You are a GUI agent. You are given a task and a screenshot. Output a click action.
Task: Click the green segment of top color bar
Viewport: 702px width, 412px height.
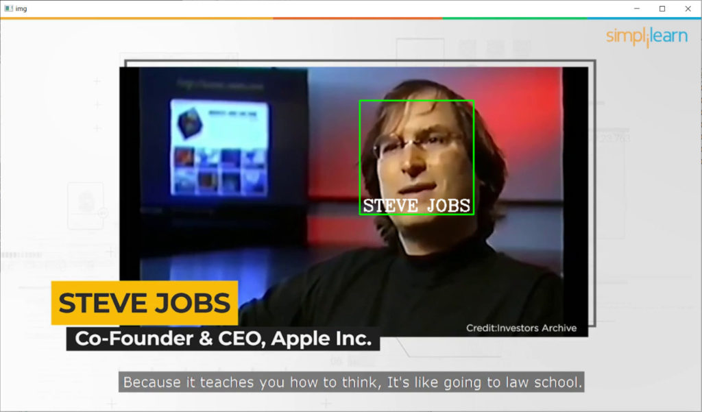coord(514,19)
